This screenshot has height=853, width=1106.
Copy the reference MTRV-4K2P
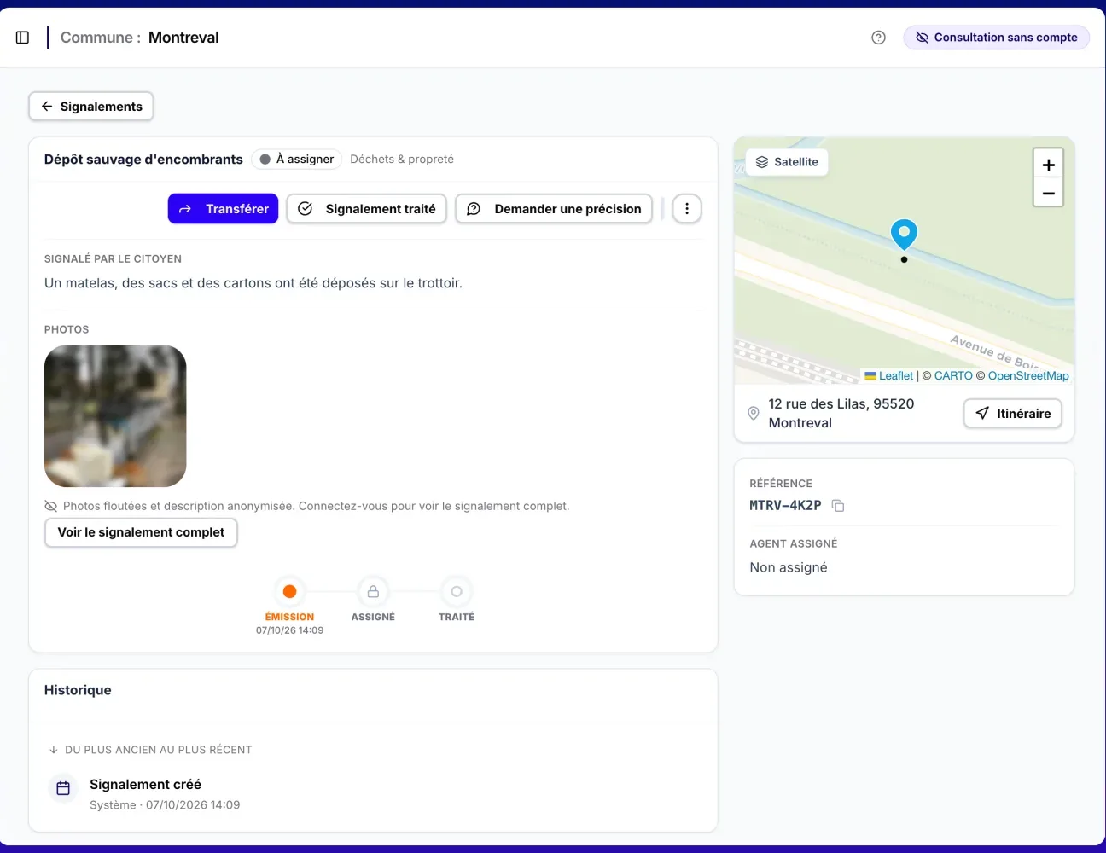838,506
